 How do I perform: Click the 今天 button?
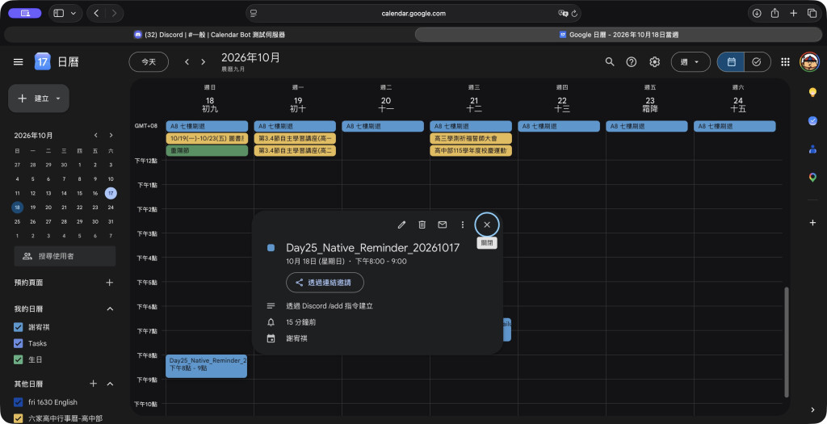point(149,61)
